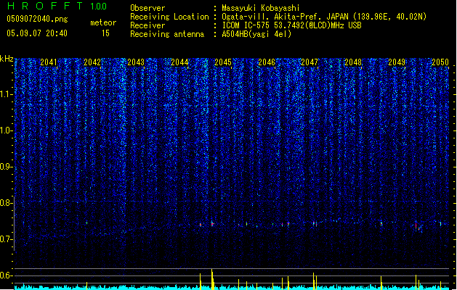Click the 2041 time marker
Screen dimensions: 457x290
49,62
